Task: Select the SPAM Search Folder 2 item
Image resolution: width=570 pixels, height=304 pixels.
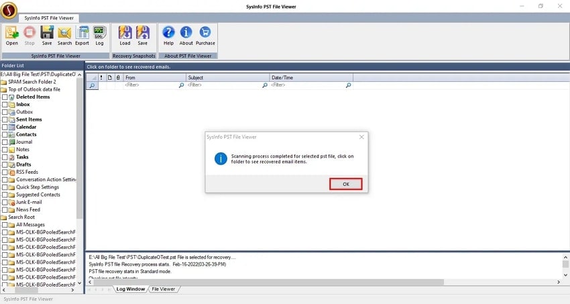Action: 32,82
